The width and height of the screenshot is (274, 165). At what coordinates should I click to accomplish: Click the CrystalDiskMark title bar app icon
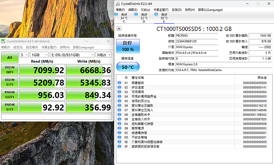pyautogui.click(x=3, y=41)
